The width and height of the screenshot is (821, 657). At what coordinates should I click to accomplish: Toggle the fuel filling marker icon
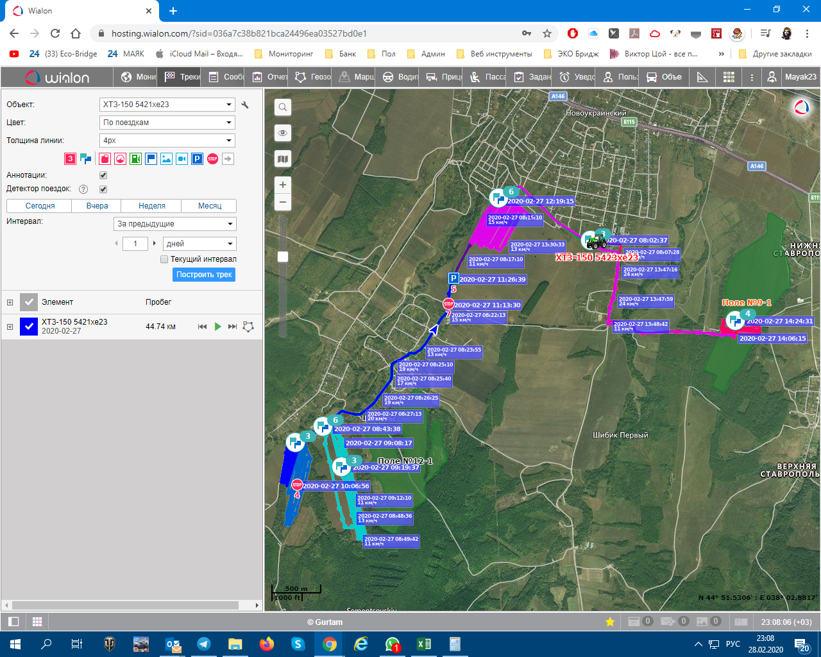click(x=135, y=158)
